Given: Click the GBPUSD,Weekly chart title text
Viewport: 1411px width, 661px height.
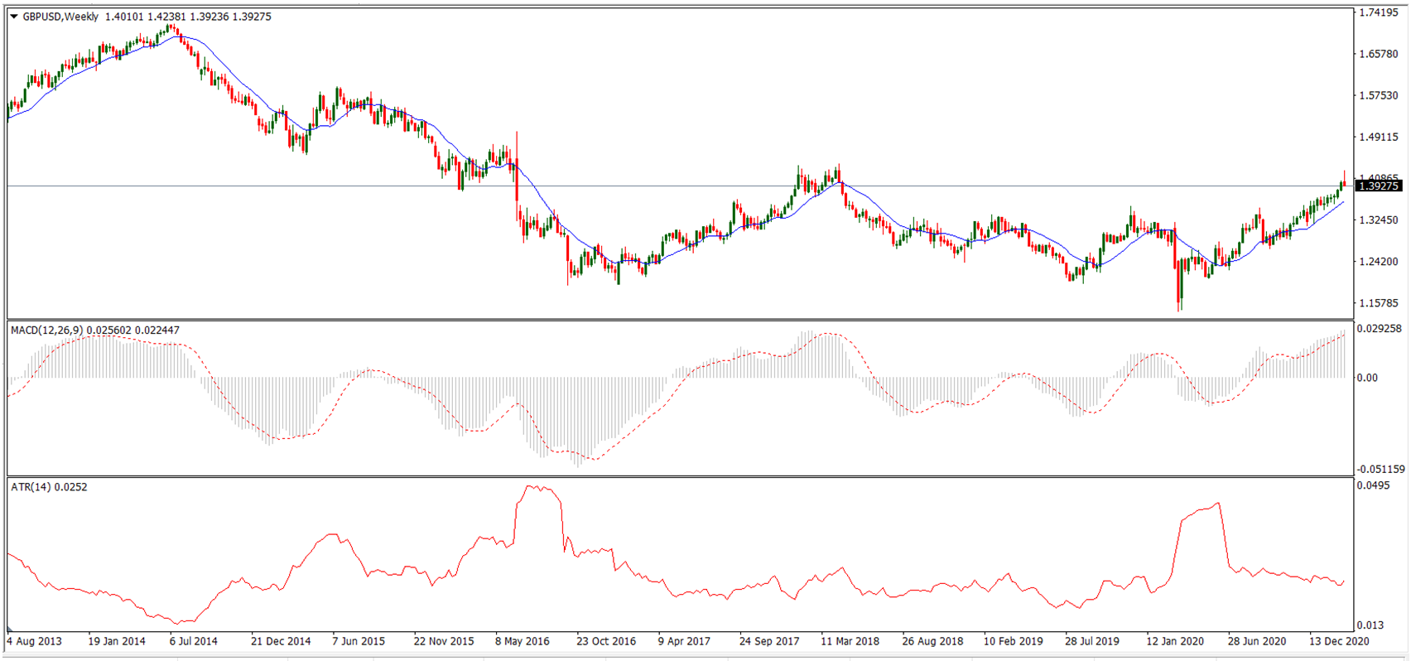Looking at the screenshot, I should coord(60,17).
